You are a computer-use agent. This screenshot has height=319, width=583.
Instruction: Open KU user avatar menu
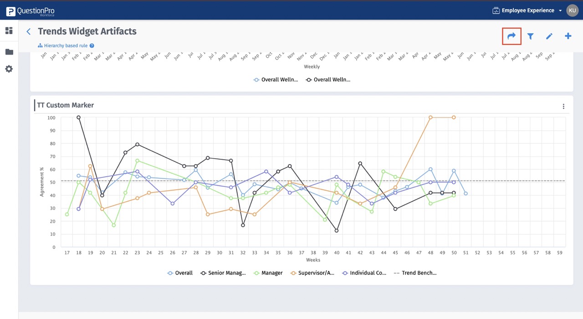click(572, 10)
